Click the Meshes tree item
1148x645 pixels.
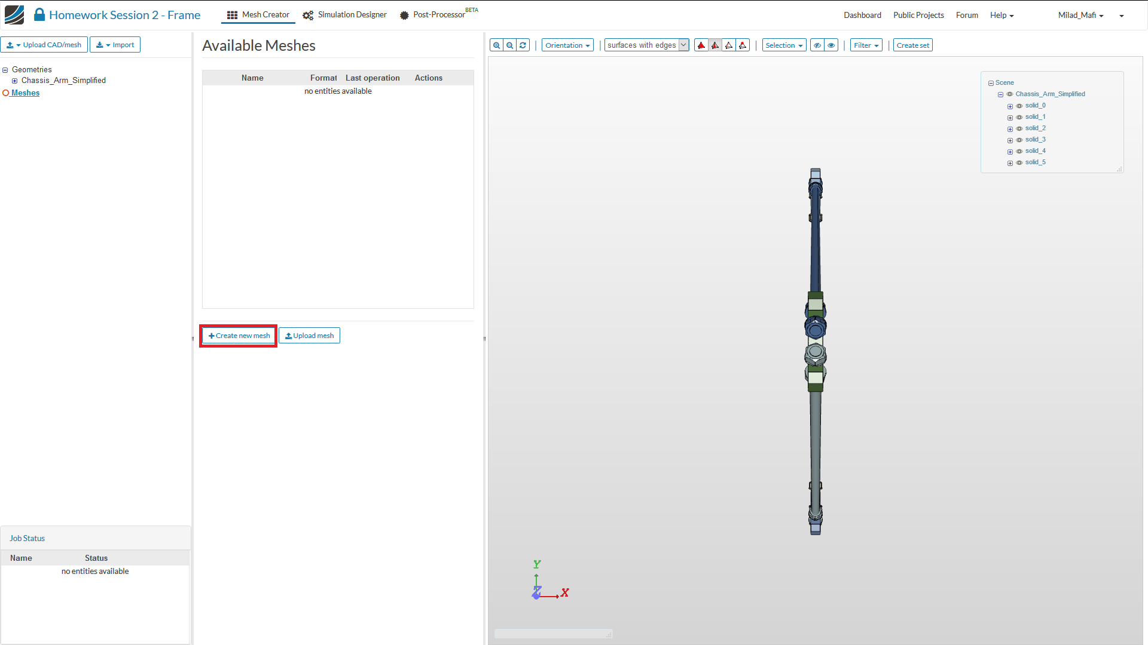click(x=25, y=93)
